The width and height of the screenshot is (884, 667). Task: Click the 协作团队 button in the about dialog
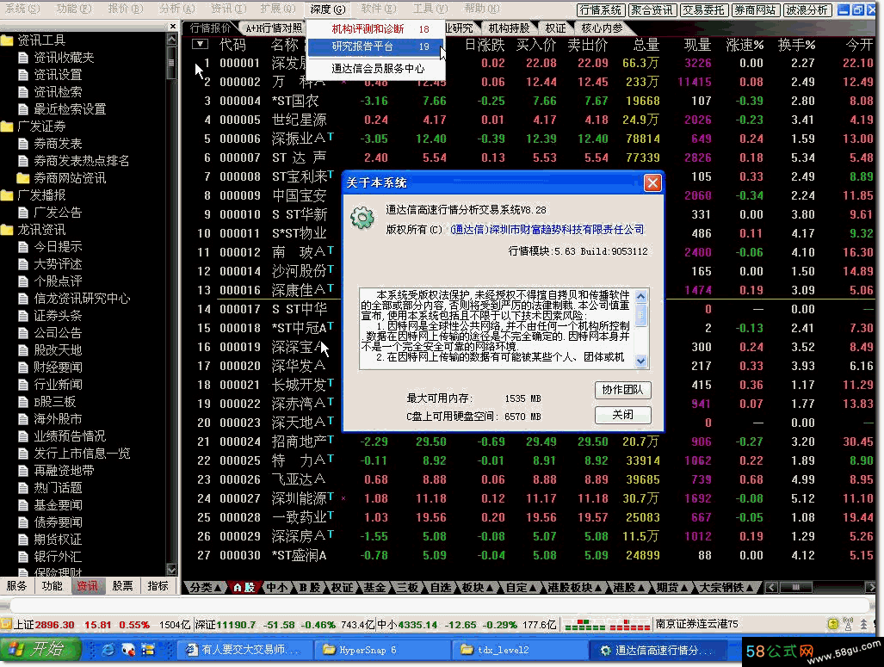pos(622,390)
